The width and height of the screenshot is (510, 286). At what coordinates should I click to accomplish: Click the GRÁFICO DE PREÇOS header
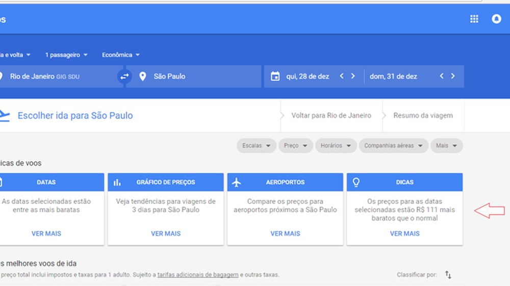(166, 183)
